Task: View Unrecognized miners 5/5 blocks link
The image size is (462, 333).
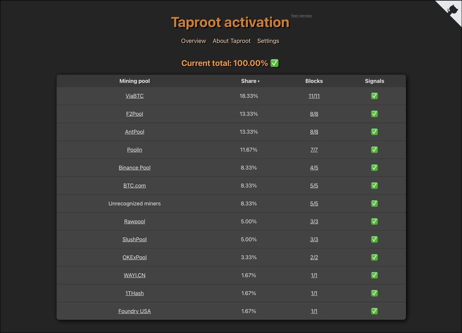Action: coord(314,204)
